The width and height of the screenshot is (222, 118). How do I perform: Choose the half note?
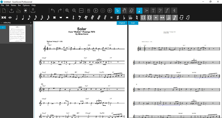[16, 17]
